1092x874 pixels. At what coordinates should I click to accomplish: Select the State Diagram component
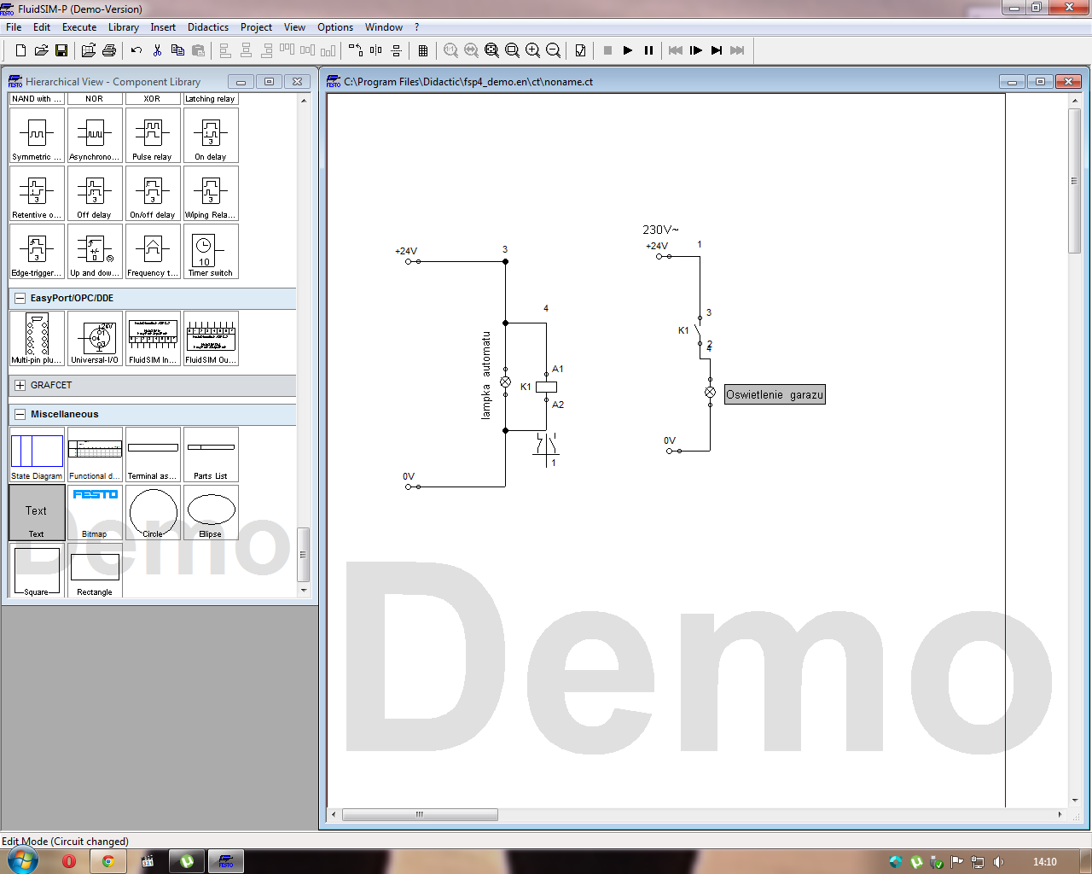pyautogui.click(x=37, y=455)
